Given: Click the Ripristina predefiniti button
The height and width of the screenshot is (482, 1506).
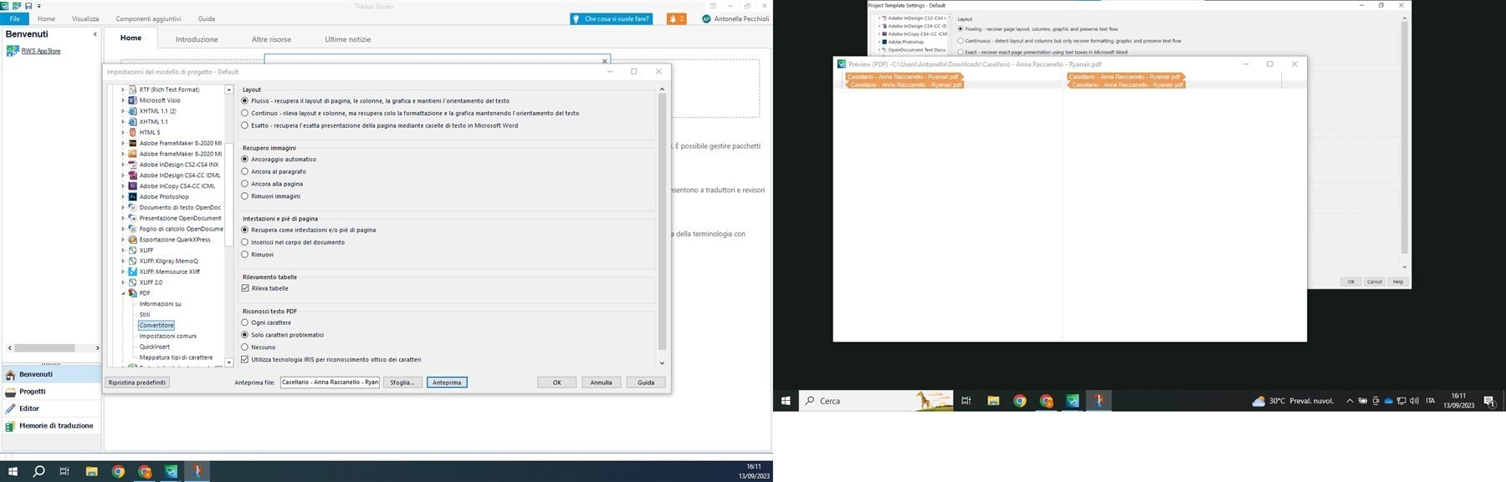Looking at the screenshot, I should coord(138,383).
